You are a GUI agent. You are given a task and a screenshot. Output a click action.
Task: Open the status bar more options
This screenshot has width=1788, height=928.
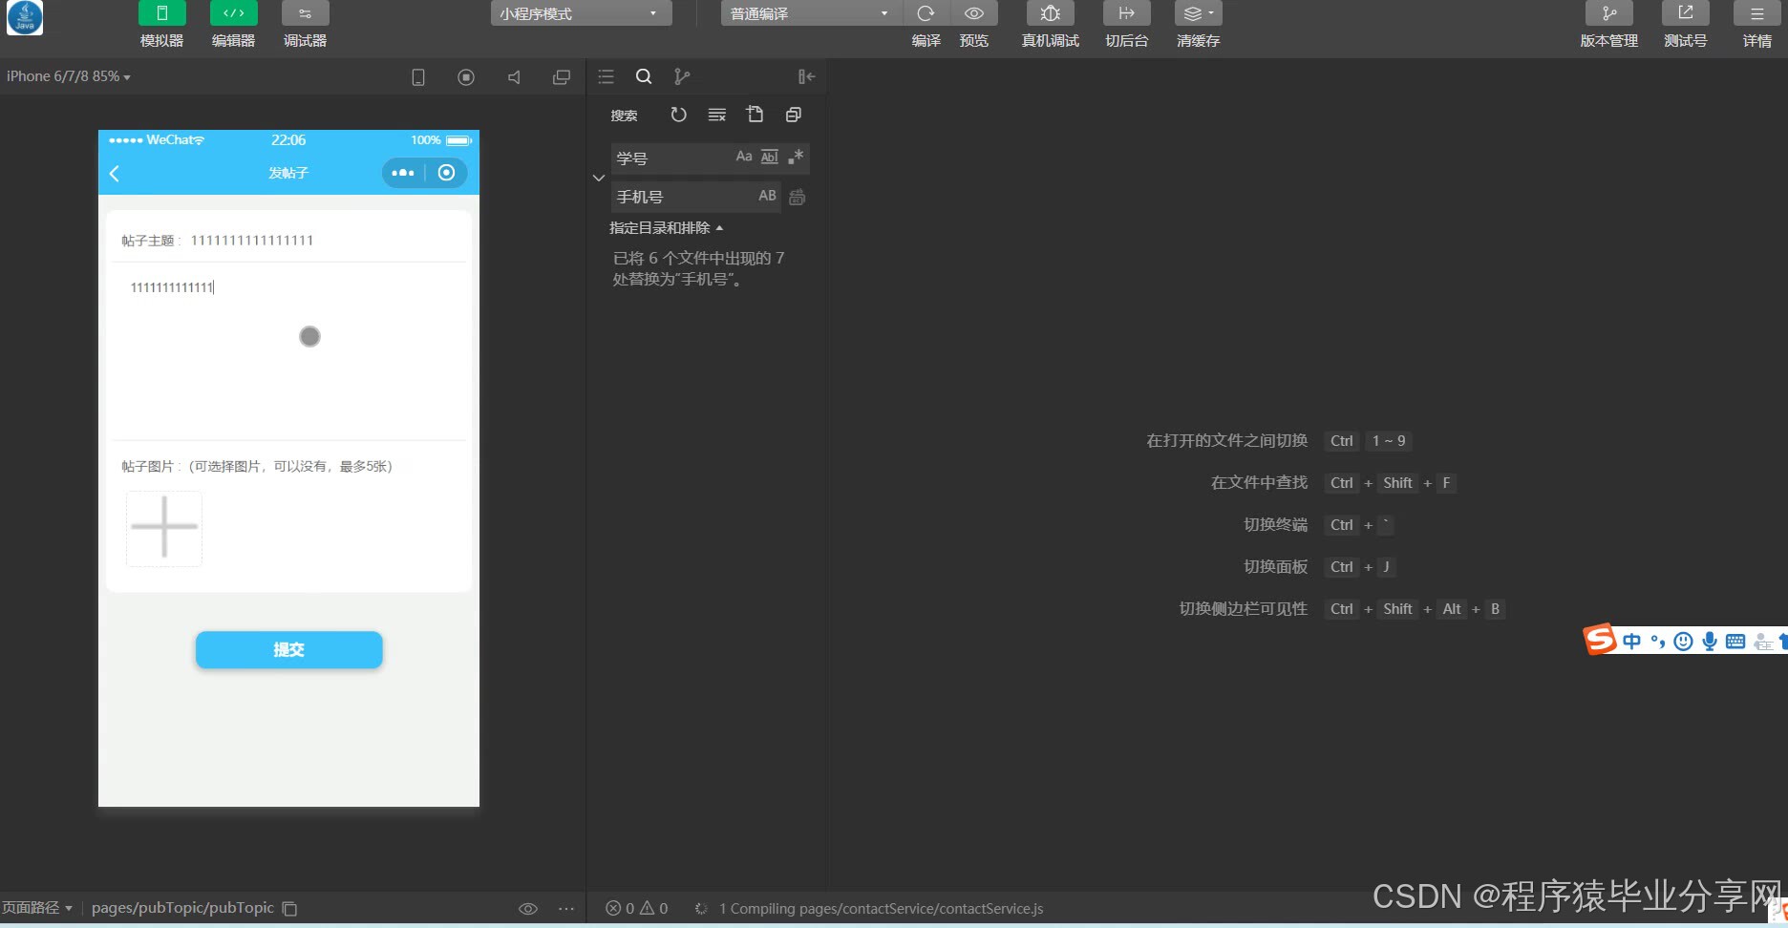[x=566, y=908]
